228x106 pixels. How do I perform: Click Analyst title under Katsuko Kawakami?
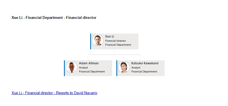(136, 68)
